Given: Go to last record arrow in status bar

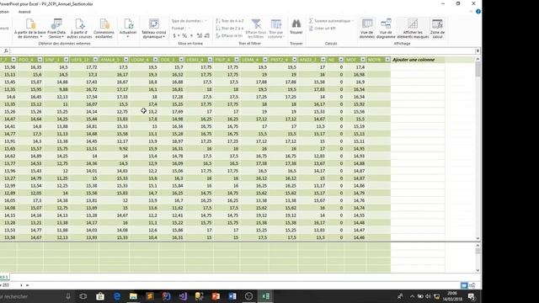Looking at the screenshot, I should click(x=28, y=285).
